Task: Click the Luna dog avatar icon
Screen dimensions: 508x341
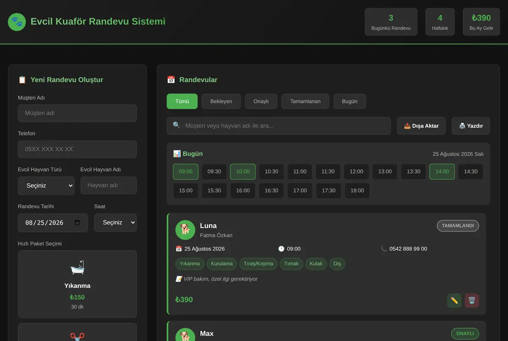Action: (185, 230)
